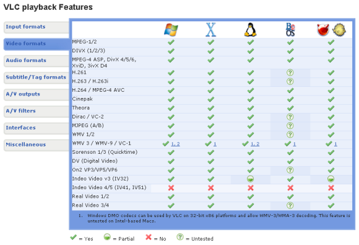Click red X for Indeo 4/5 under Linux
Screen dimensions: 359x245
coord(251,188)
